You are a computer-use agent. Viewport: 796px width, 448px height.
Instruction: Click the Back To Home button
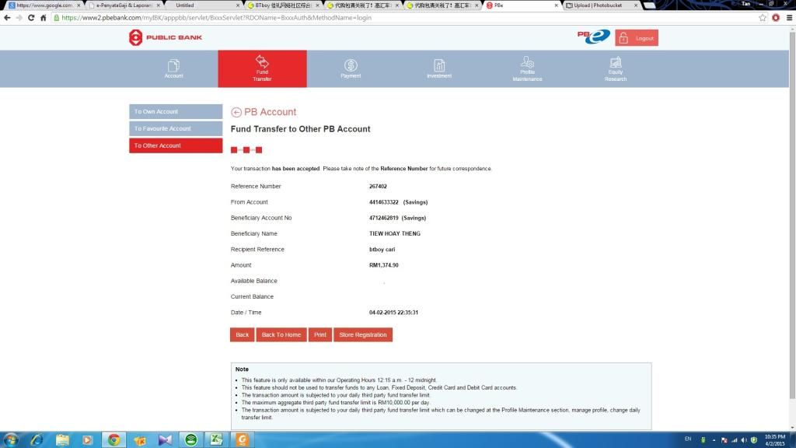pyautogui.click(x=281, y=334)
